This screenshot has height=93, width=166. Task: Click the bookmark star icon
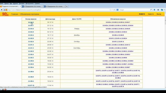[110, 10]
